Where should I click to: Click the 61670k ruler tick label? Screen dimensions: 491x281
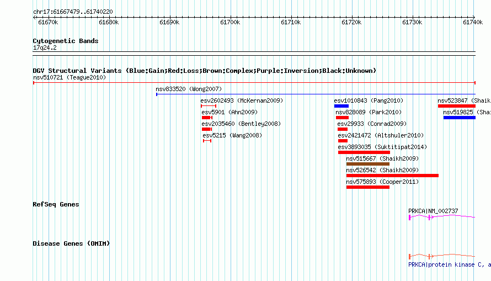pyautogui.click(x=48, y=22)
